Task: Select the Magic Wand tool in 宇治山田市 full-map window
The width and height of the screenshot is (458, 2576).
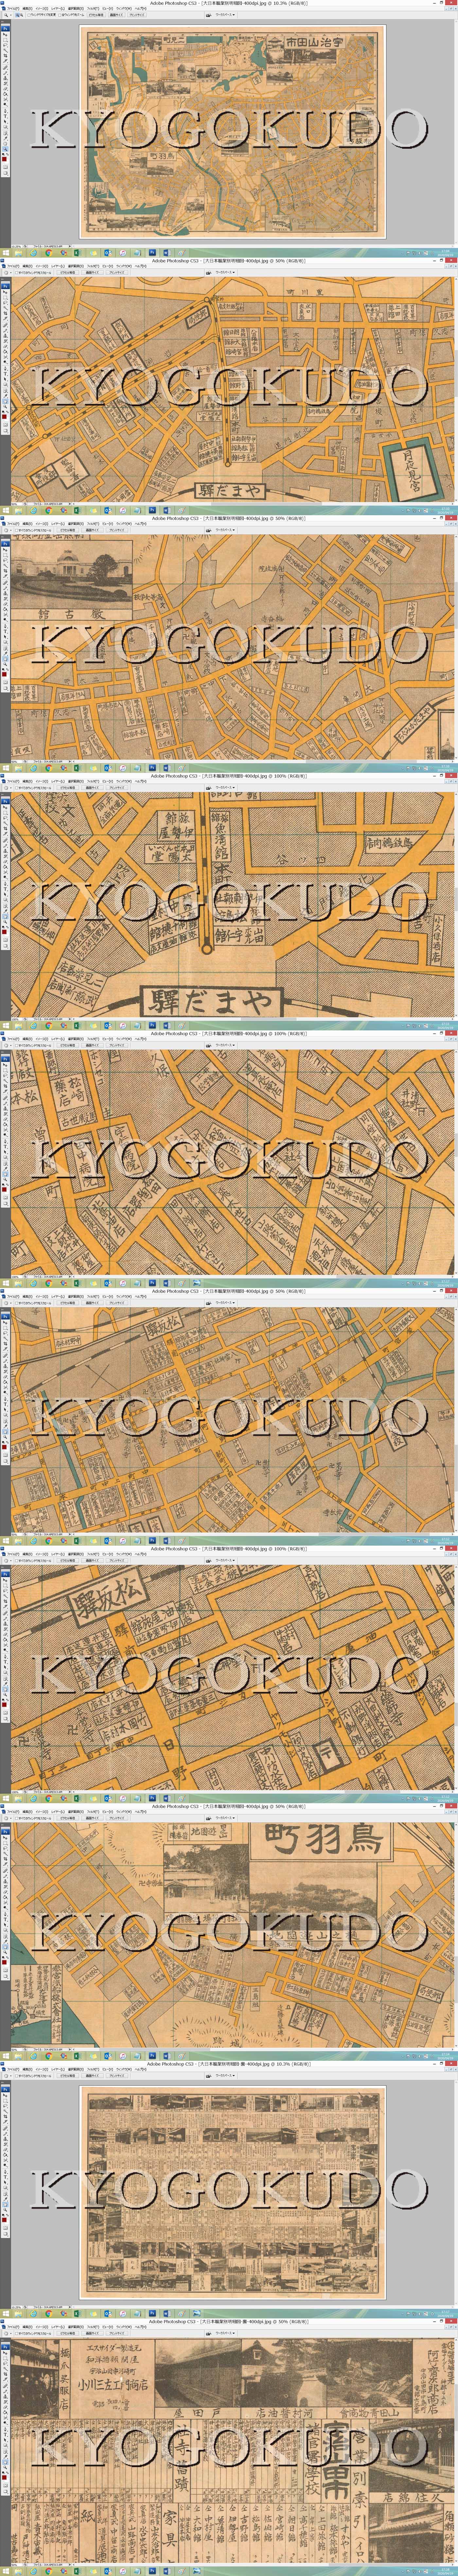Action: click(x=5, y=50)
